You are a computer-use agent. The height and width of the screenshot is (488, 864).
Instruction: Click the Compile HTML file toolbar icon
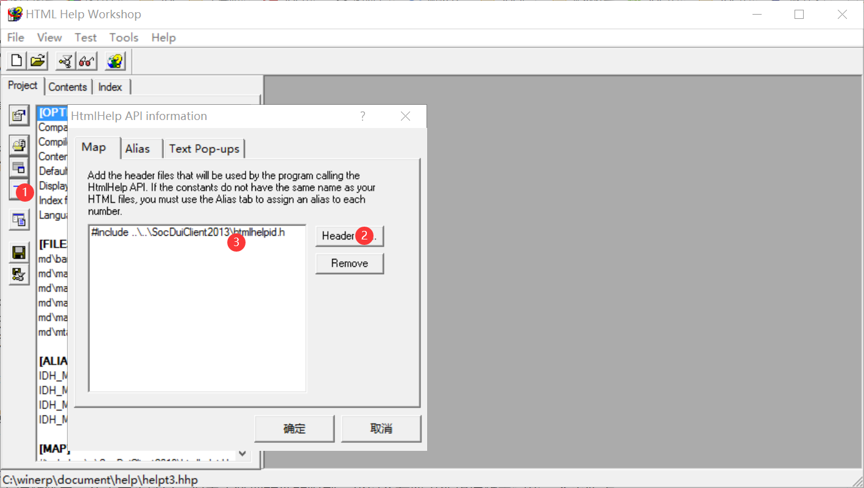[66, 61]
